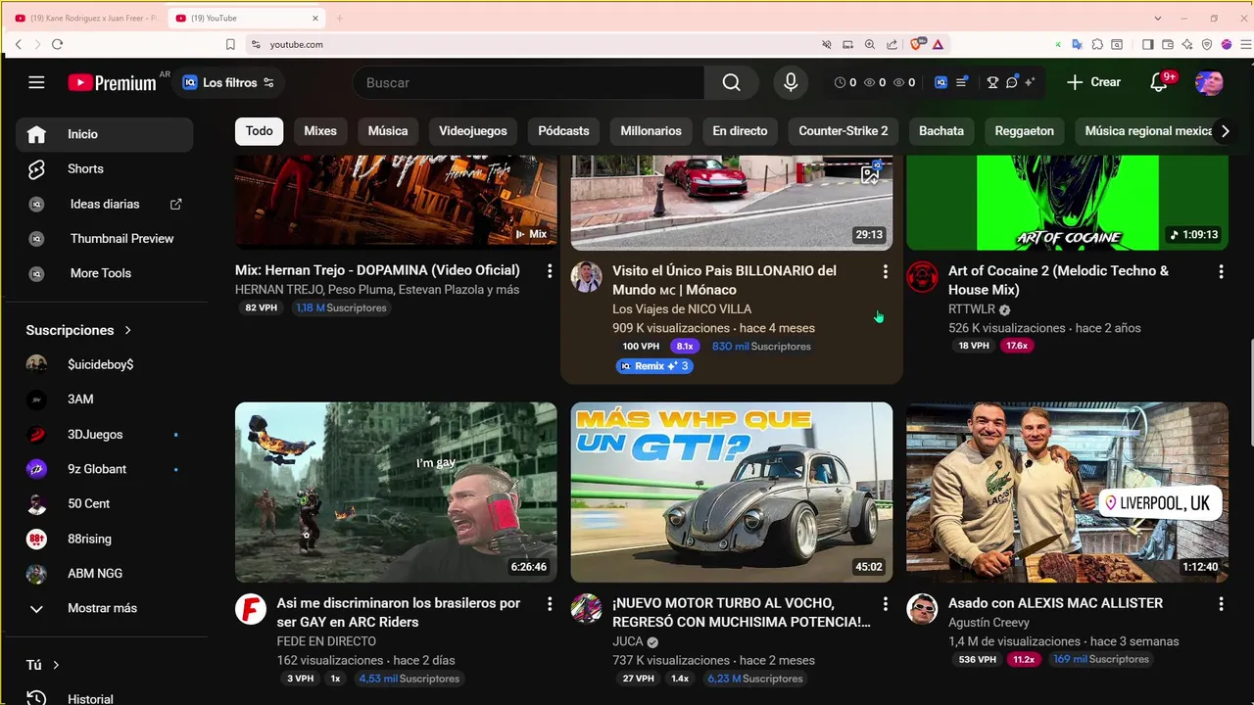This screenshot has height=705, width=1254.
Task: Switch to the Kane Rodriguez x Juan Freer tab
Action: (86, 18)
